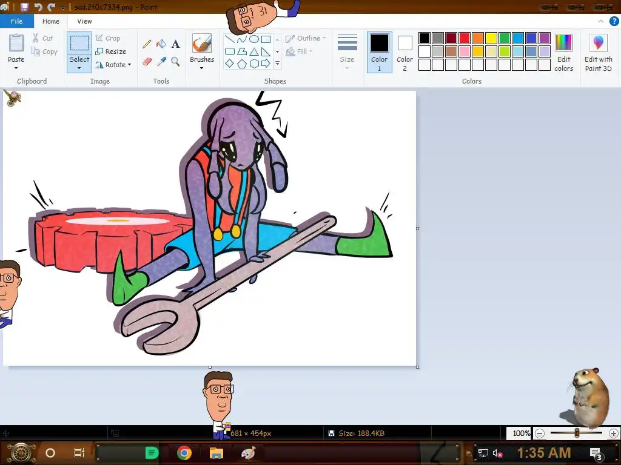The width and height of the screenshot is (621, 465).
Task: Click the muted volume tray icon
Action: click(x=497, y=453)
